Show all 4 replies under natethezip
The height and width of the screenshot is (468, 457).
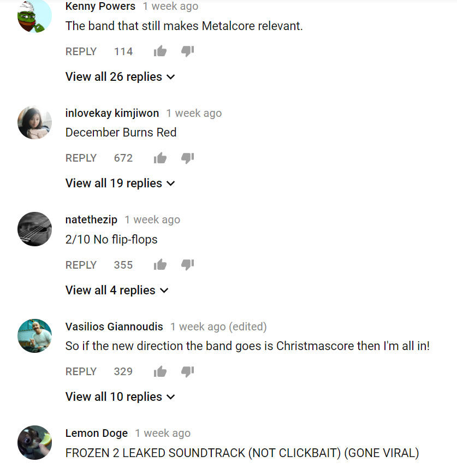tap(117, 290)
